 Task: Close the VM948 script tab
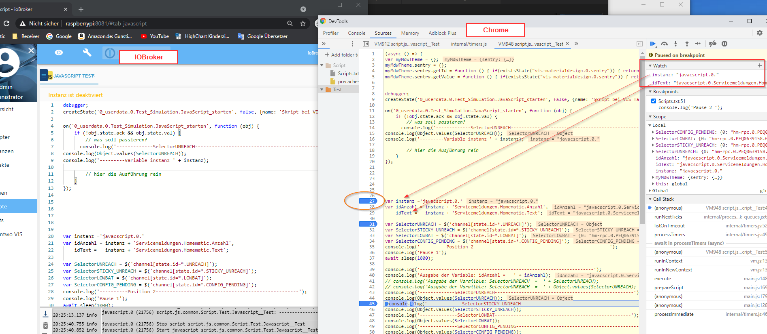567,44
